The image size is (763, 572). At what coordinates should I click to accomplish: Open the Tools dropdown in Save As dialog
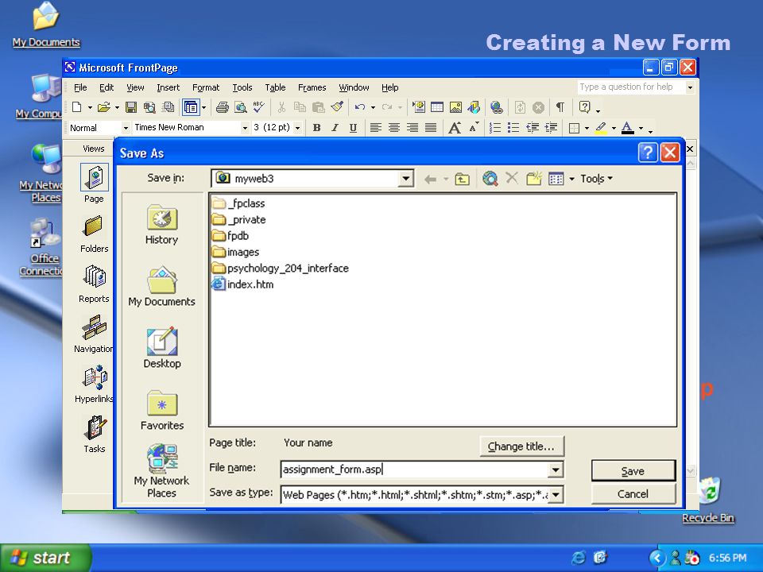tap(596, 179)
